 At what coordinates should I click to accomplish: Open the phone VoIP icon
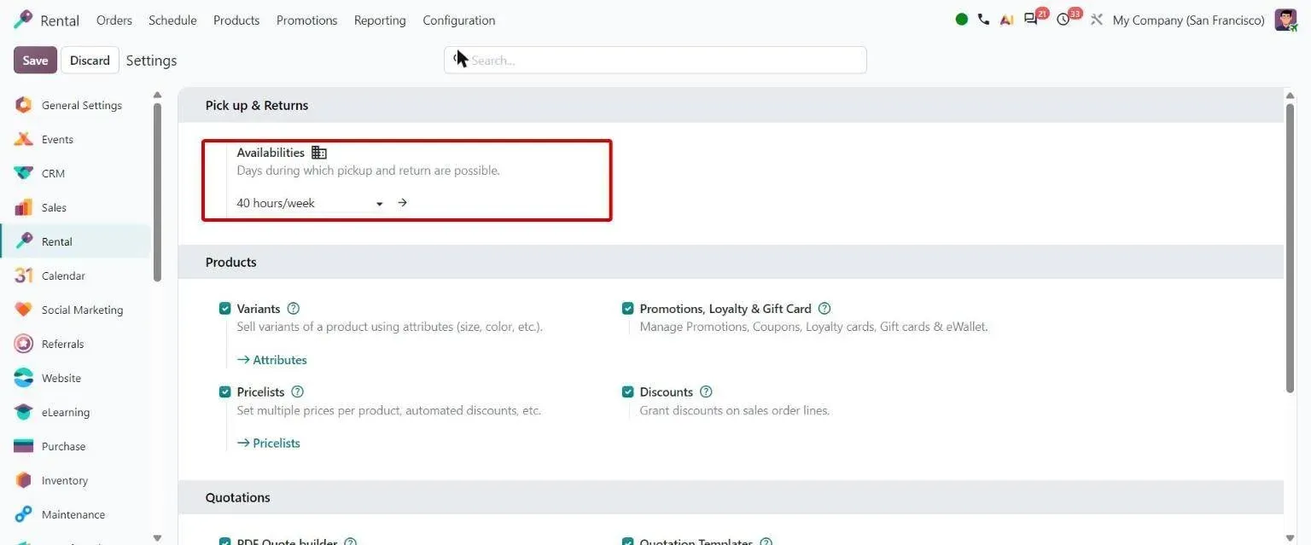pyautogui.click(x=984, y=20)
